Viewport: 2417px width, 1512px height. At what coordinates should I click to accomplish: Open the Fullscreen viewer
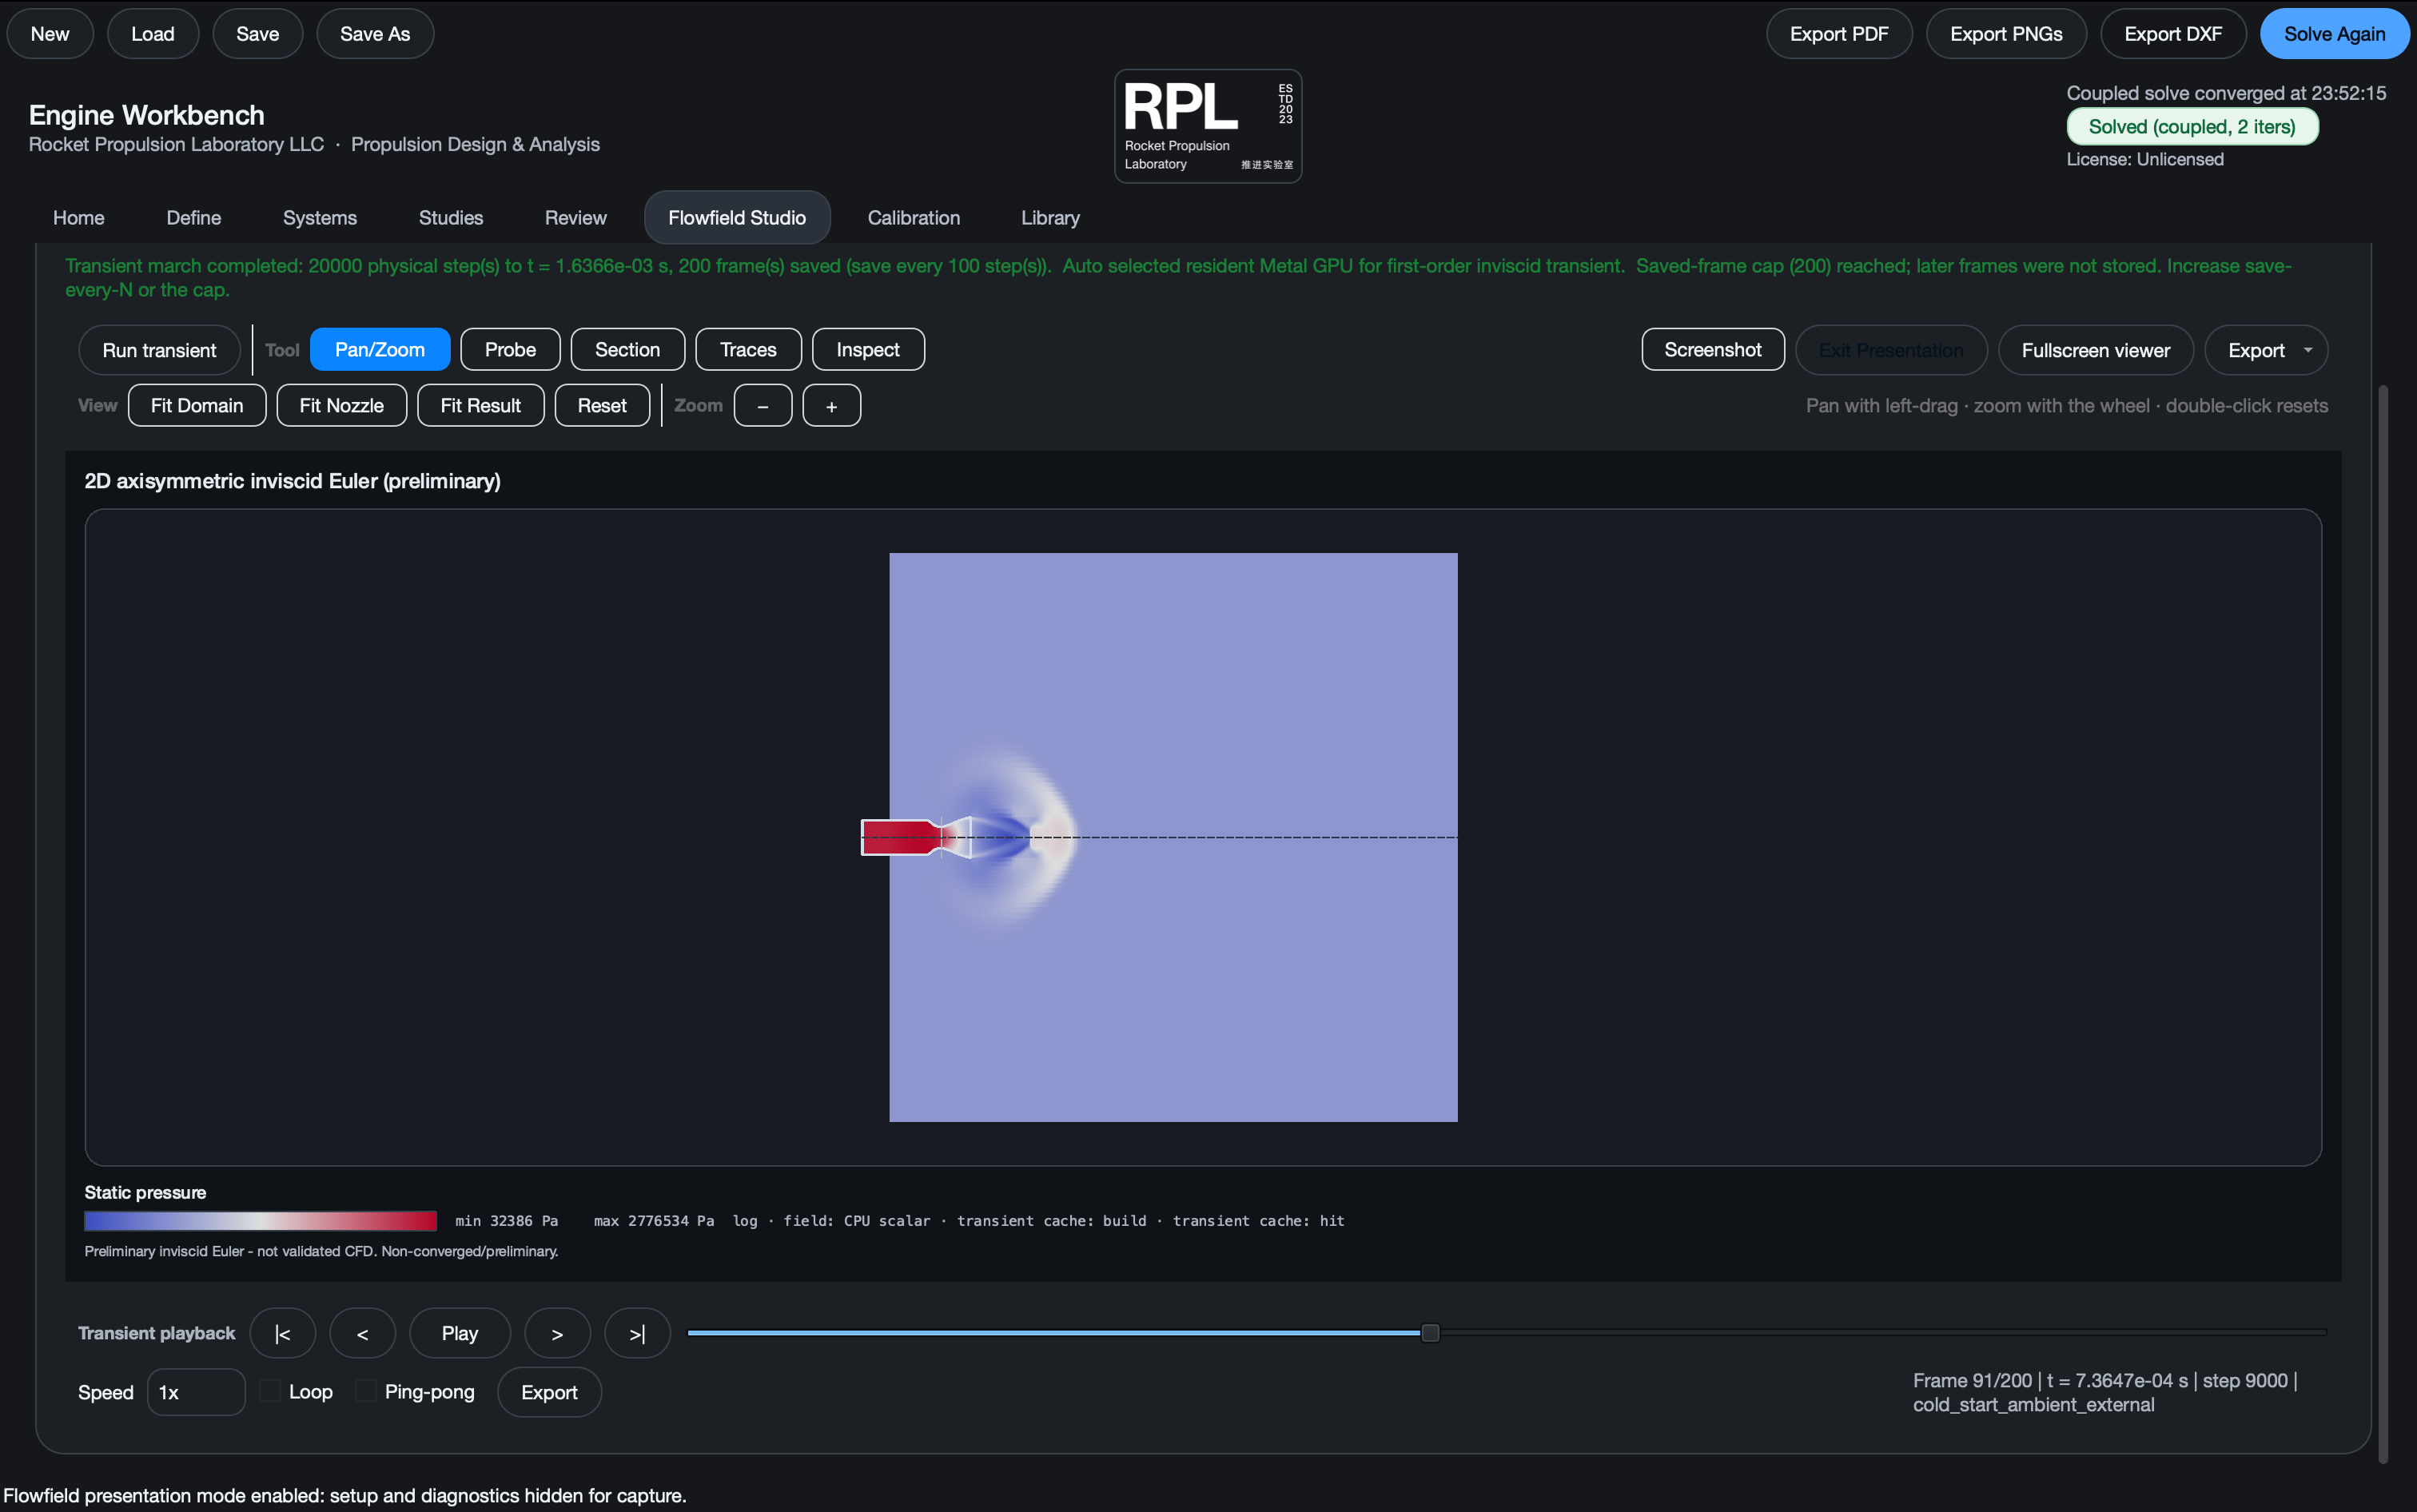2096,350
